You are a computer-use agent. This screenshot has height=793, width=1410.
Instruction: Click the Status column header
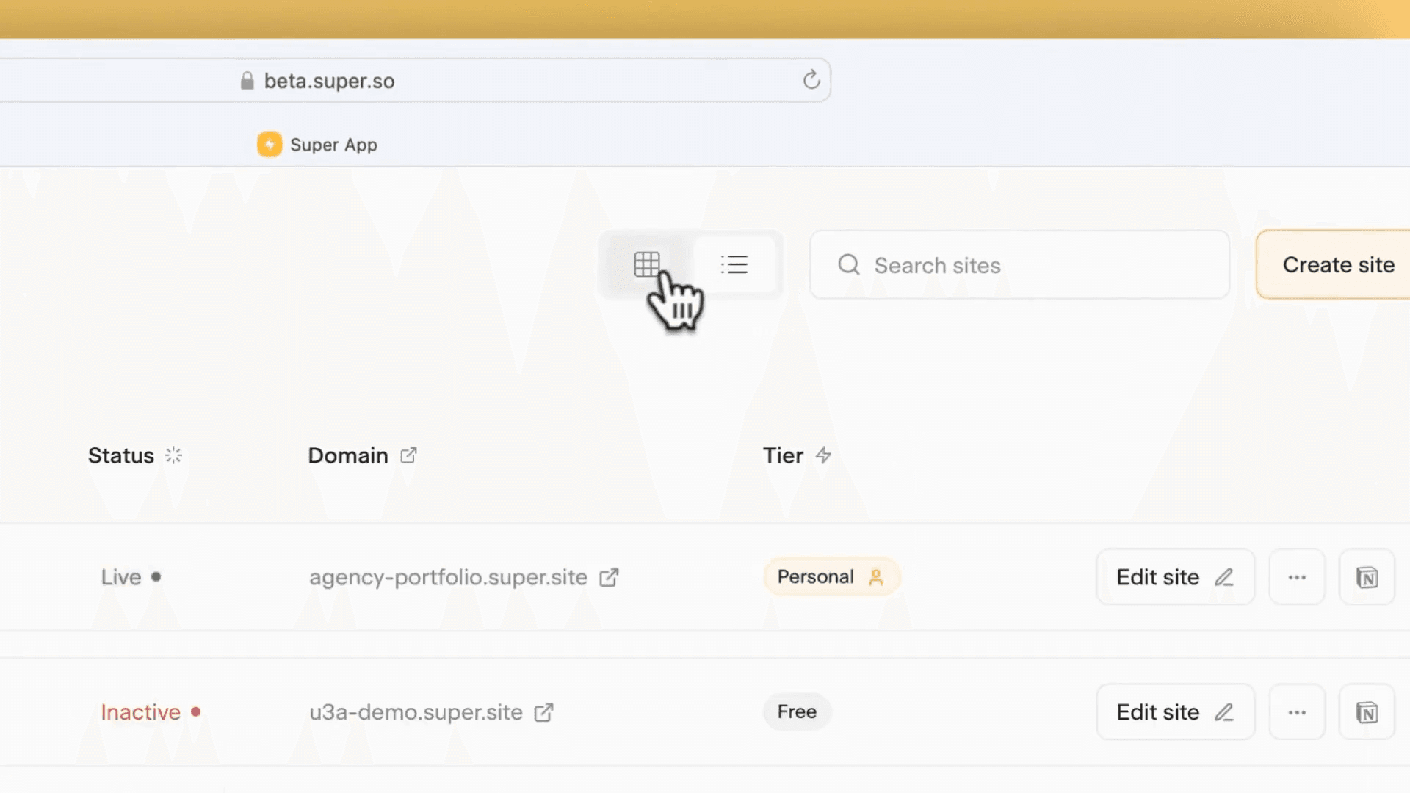(121, 455)
